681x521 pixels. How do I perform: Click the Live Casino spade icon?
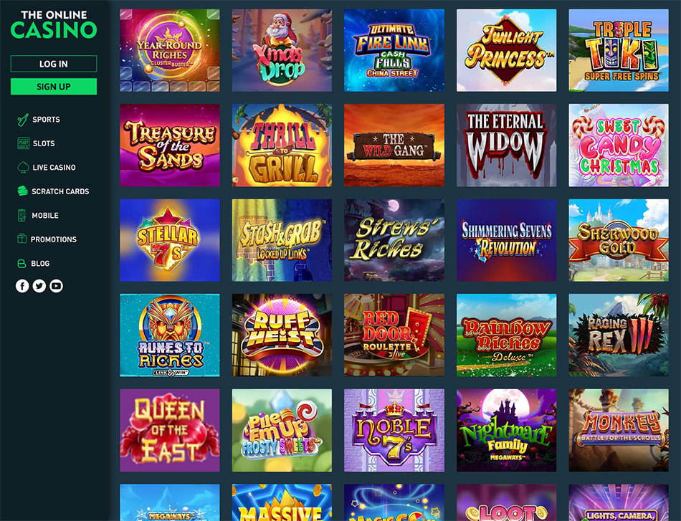pyautogui.click(x=23, y=167)
